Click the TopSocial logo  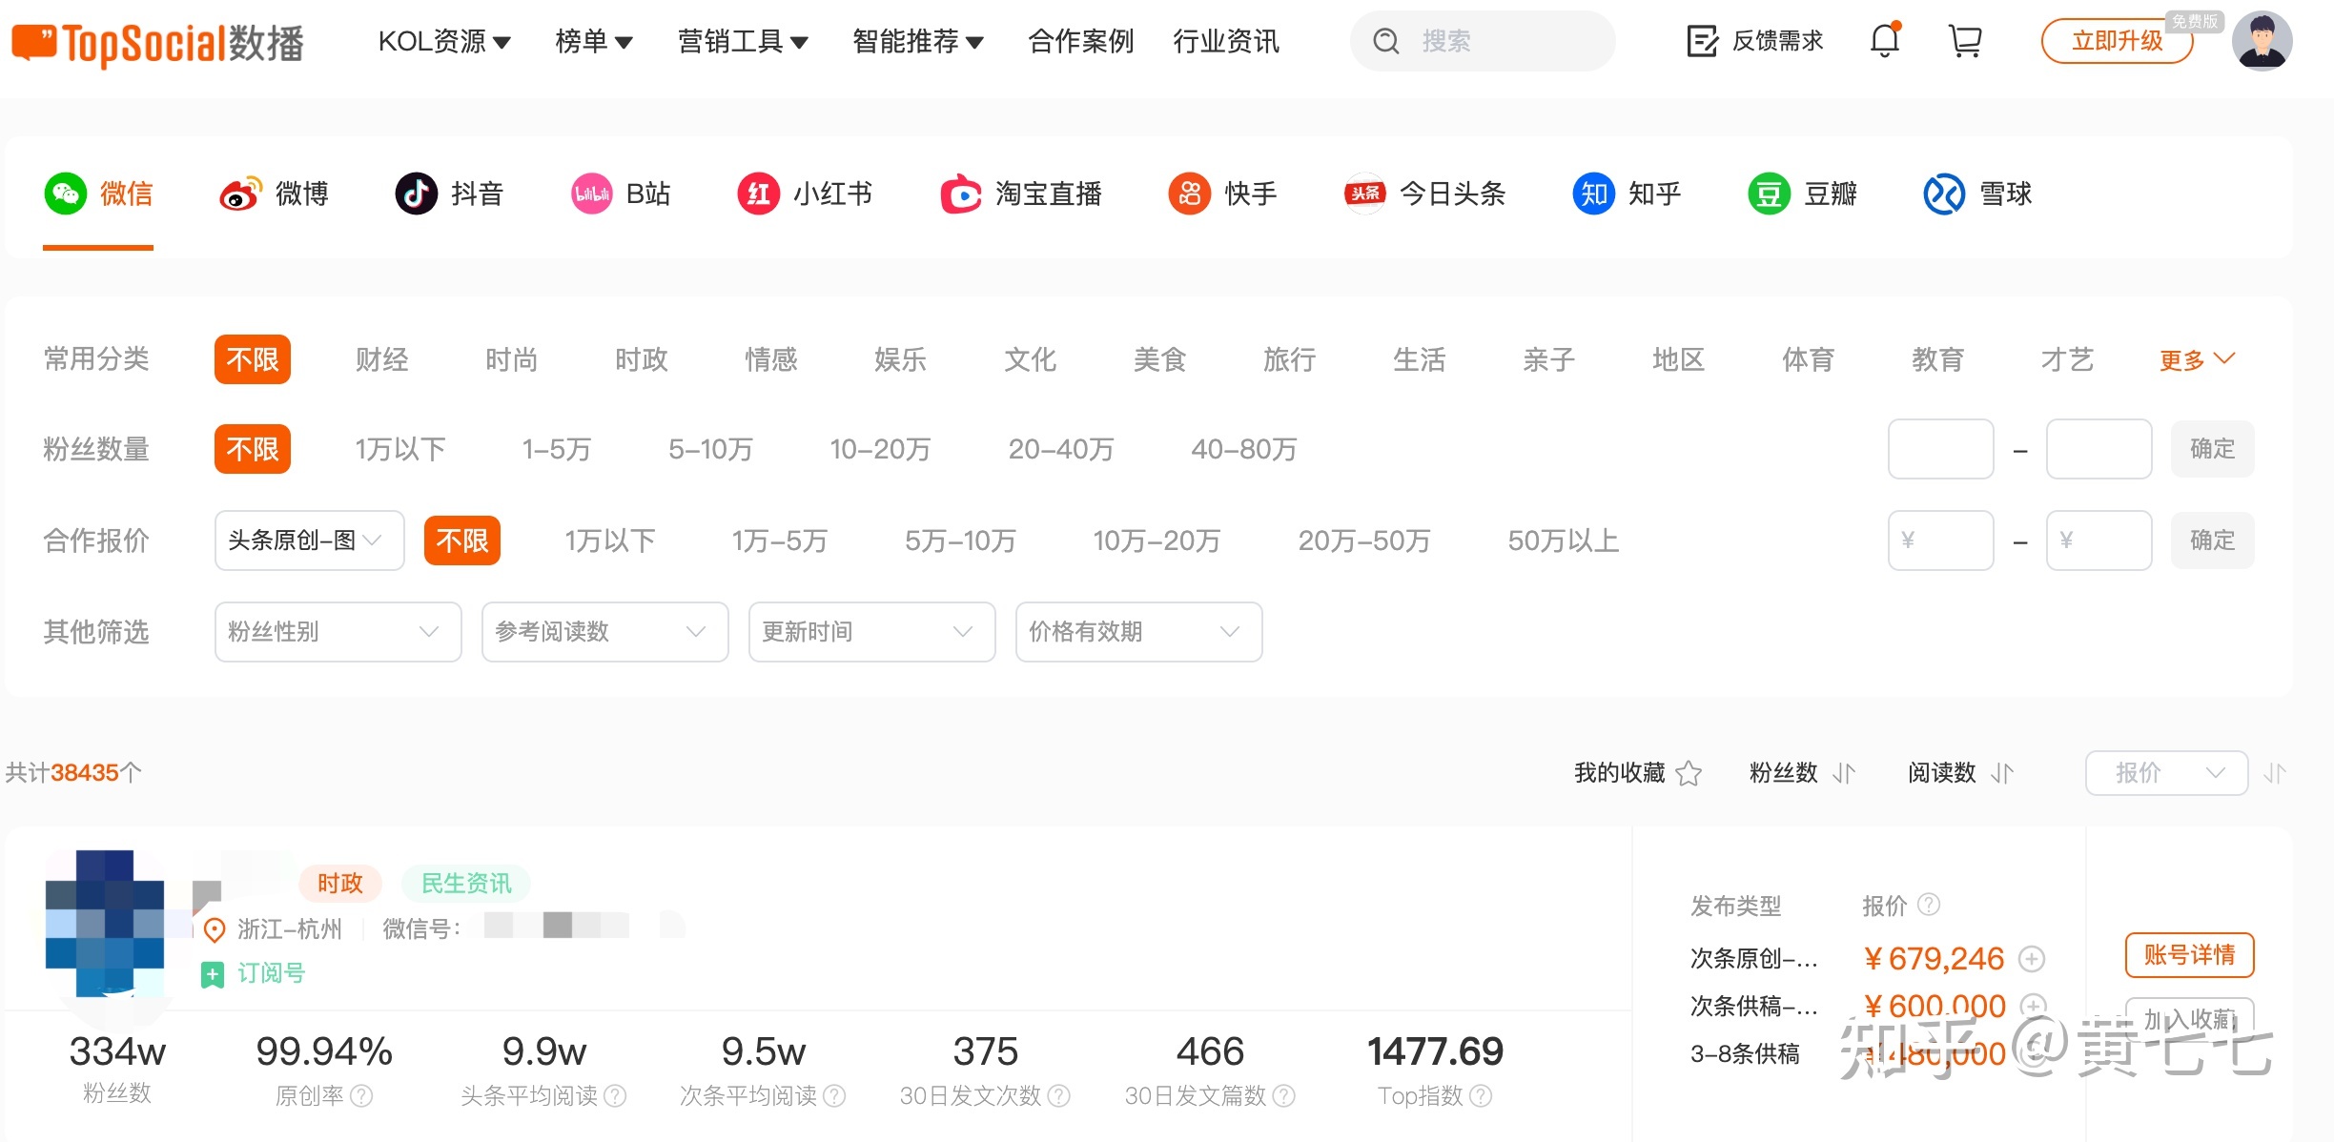157,43
